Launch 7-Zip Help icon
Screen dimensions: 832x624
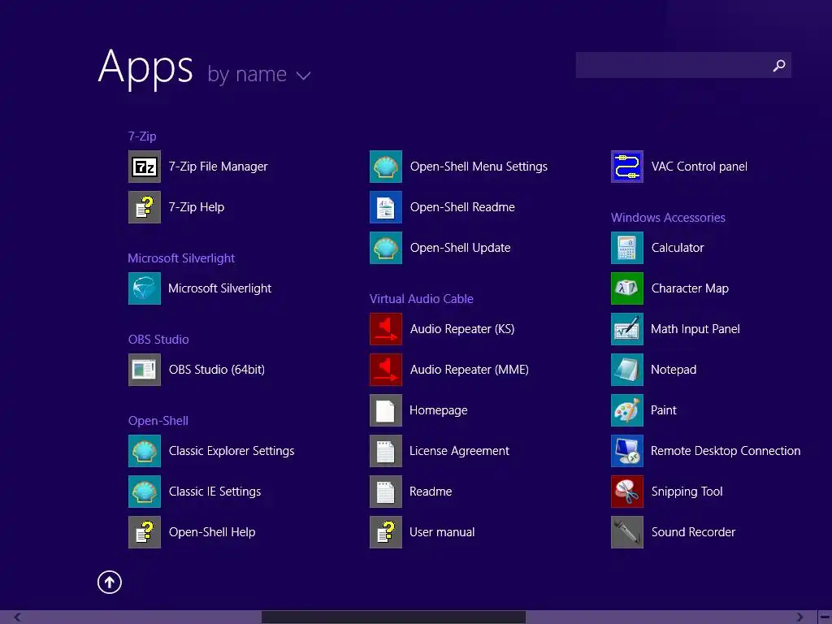[x=145, y=207]
